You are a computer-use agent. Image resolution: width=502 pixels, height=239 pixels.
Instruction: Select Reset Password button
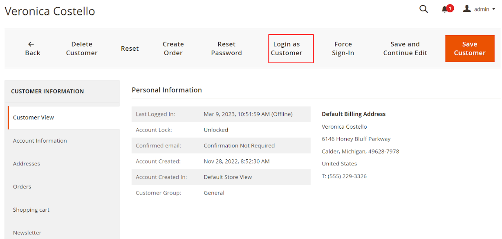pos(226,49)
